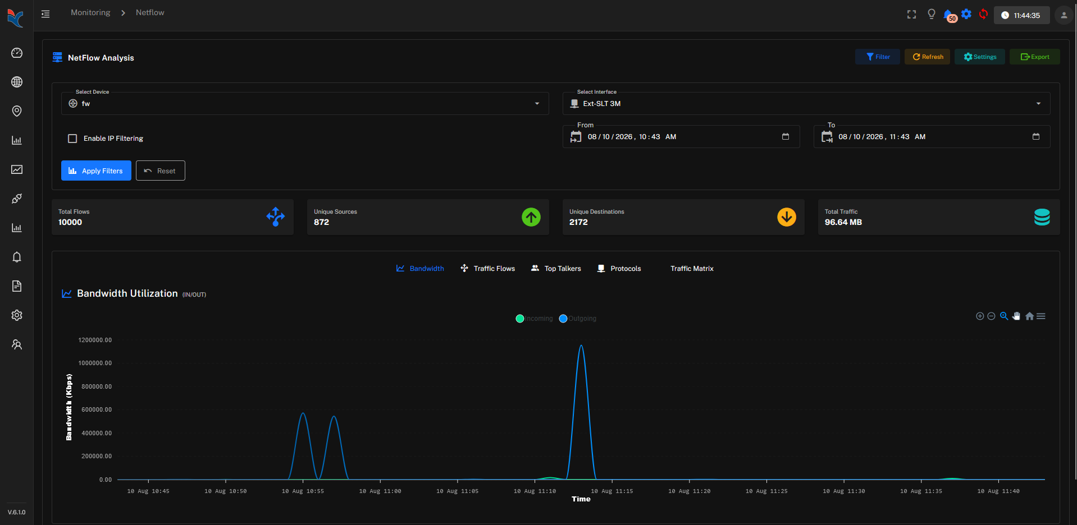
Task: Expand the Select Interface dropdown
Action: (x=806, y=104)
